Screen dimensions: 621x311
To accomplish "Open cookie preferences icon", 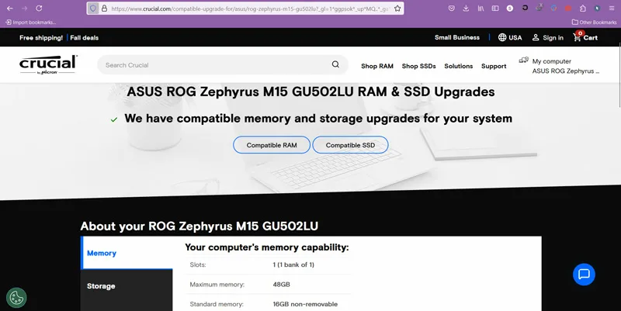I will (16, 298).
